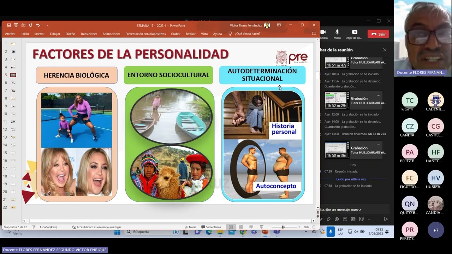Image resolution: width=452 pixels, height=254 pixels.
Task: Open the Ayuda tab
Action: pos(218,34)
